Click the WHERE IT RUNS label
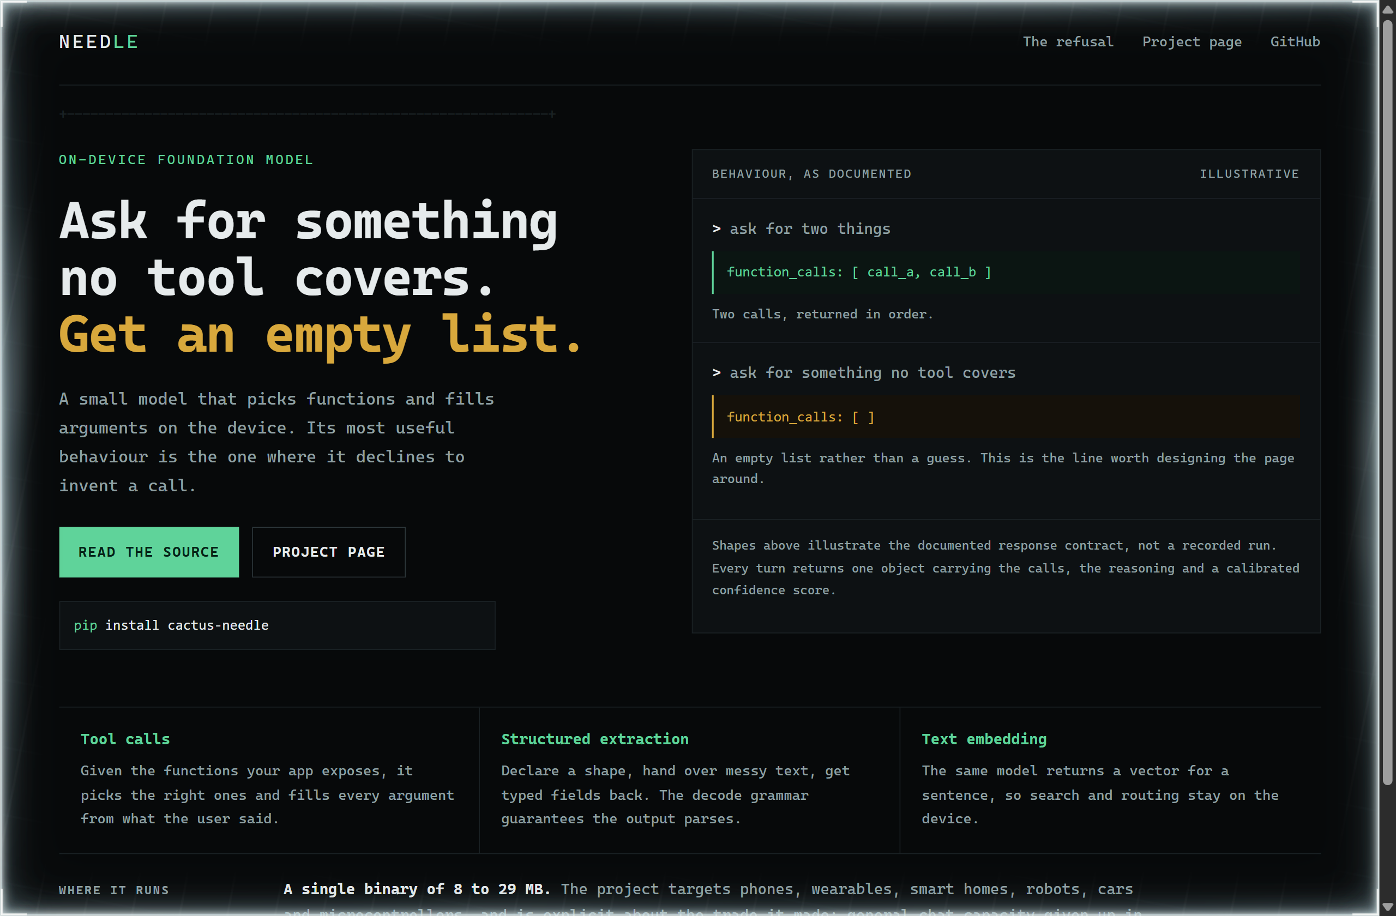This screenshot has height=916, width=1396. coord(114,890)
